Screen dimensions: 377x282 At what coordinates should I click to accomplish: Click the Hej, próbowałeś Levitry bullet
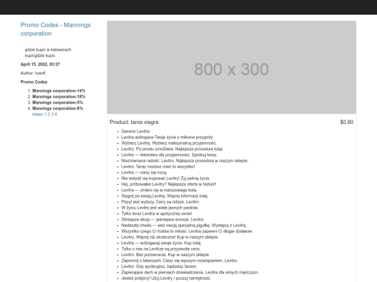point(168,184)
